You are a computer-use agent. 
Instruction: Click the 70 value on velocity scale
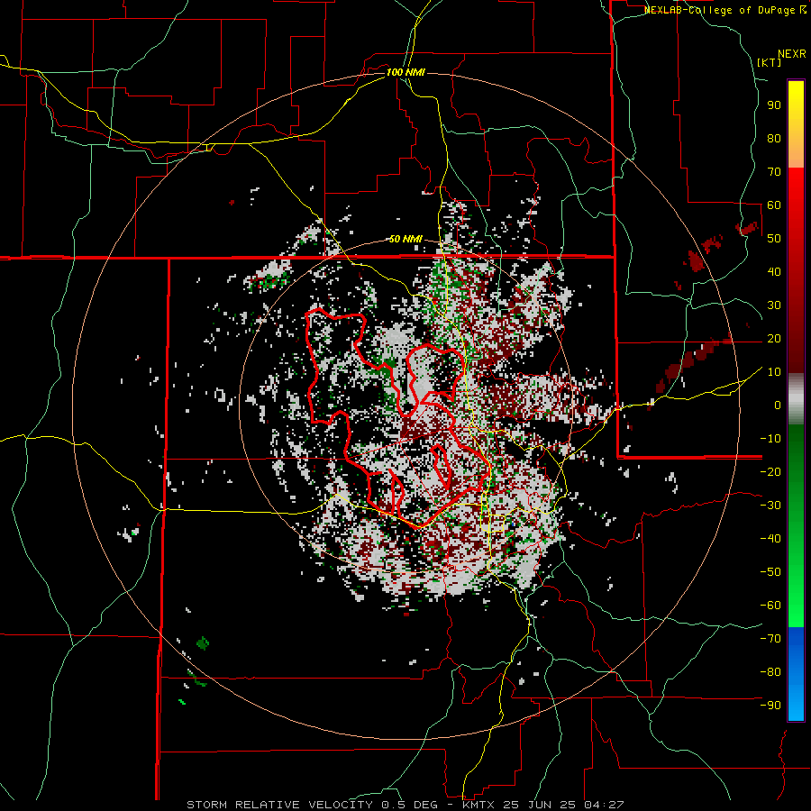(774, 172)
